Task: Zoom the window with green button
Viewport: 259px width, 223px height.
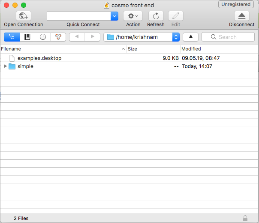Action: pyautogui.click(x=24, y=5)
